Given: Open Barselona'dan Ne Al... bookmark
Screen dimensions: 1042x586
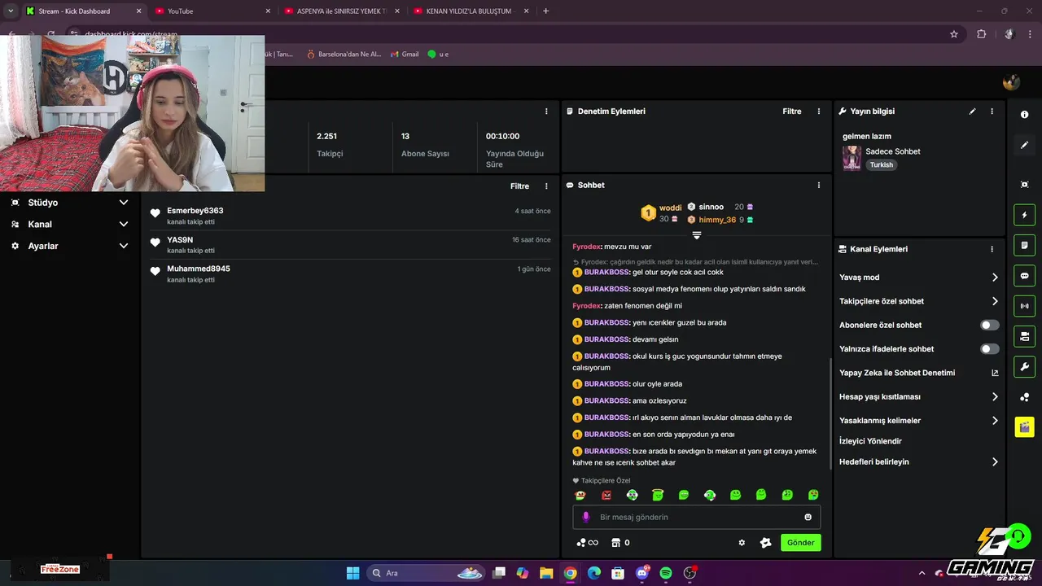Looking at the screenshot, I should (x=344, y=54).
